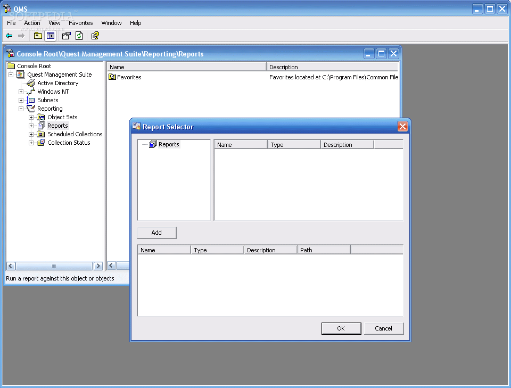511x388 pixels.
Task: Confirm with the OK button
Action: coord(341,328)
